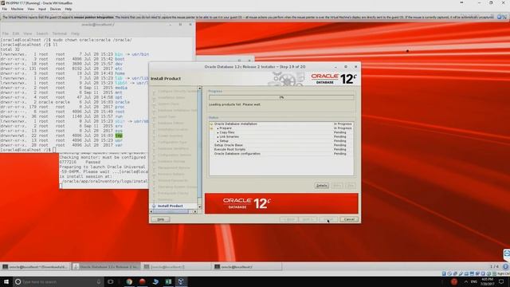Open the Windows notification center icon

pyautogui.click(x=501, y=281)
